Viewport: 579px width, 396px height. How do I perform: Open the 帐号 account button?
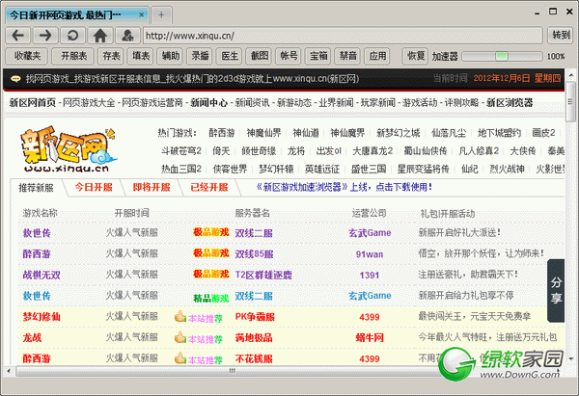pos(289,56)
